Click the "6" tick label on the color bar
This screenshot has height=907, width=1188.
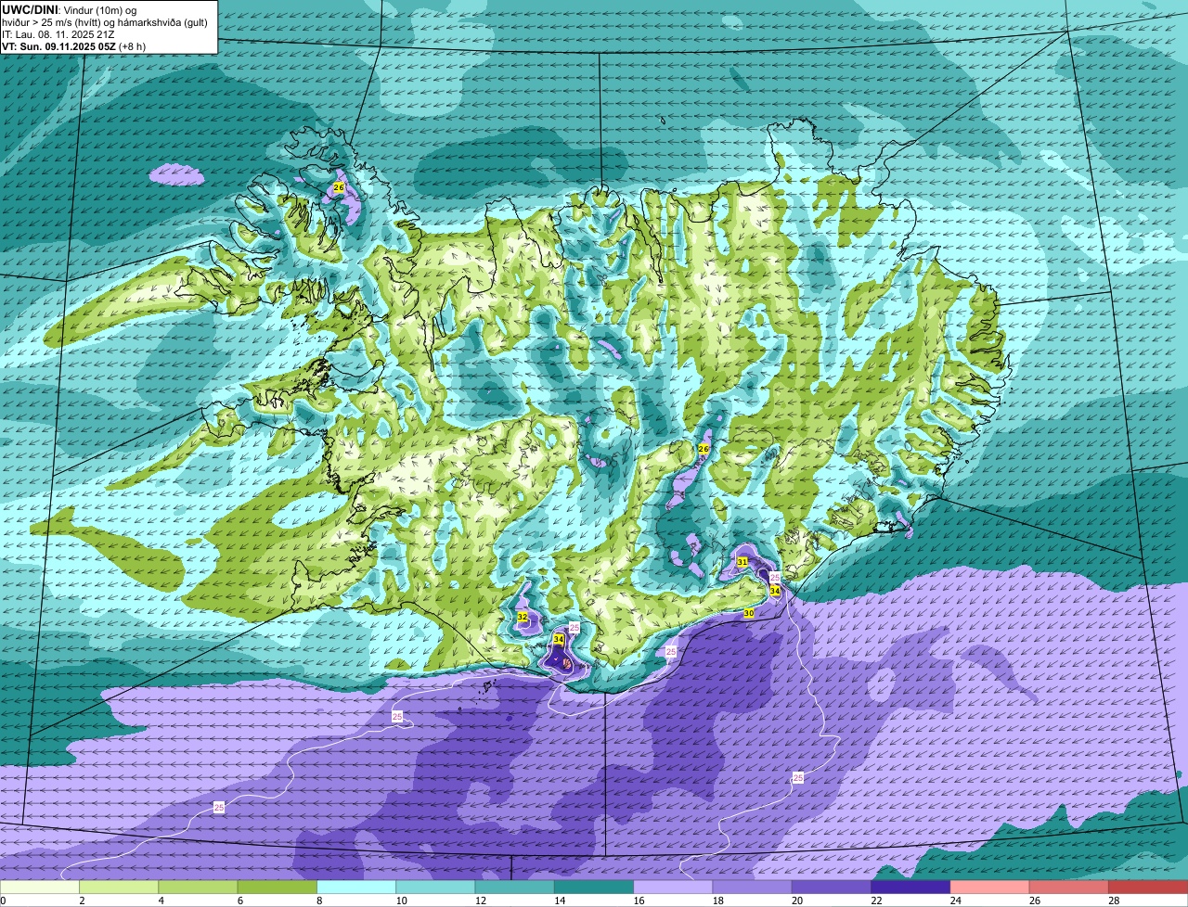click(239, 901)
